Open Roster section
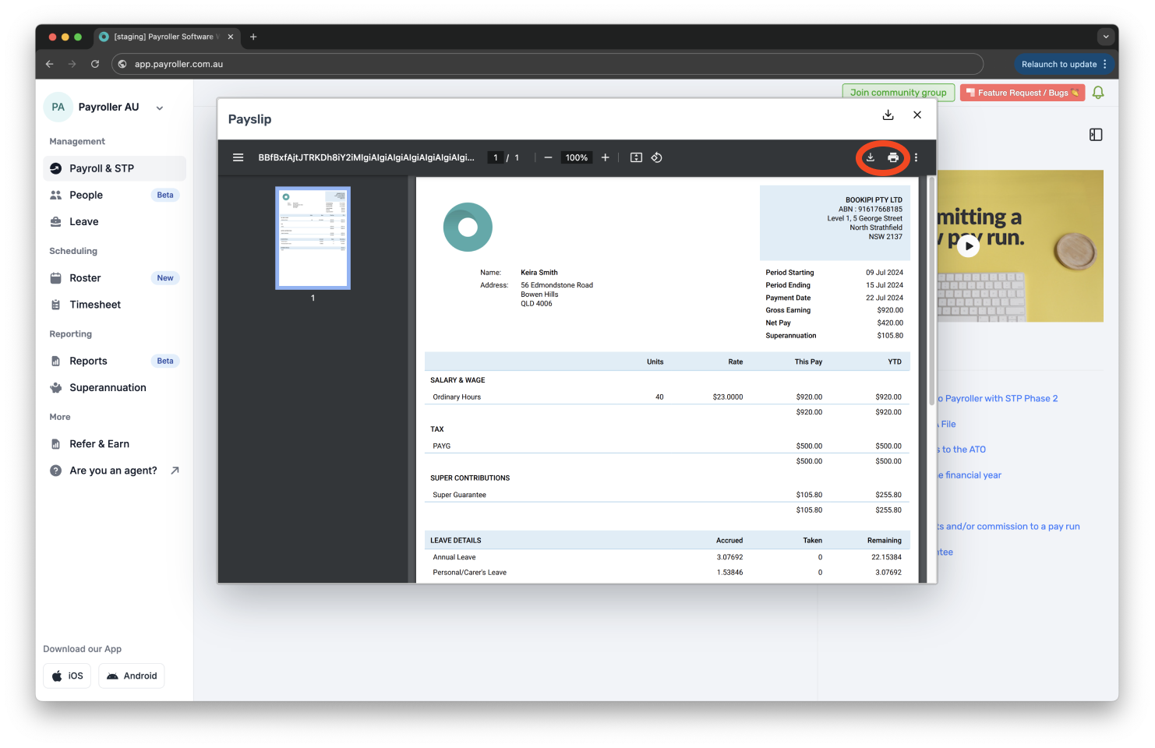The width and height of the screenshot is (1155, 748). click(x=115, y=278)
